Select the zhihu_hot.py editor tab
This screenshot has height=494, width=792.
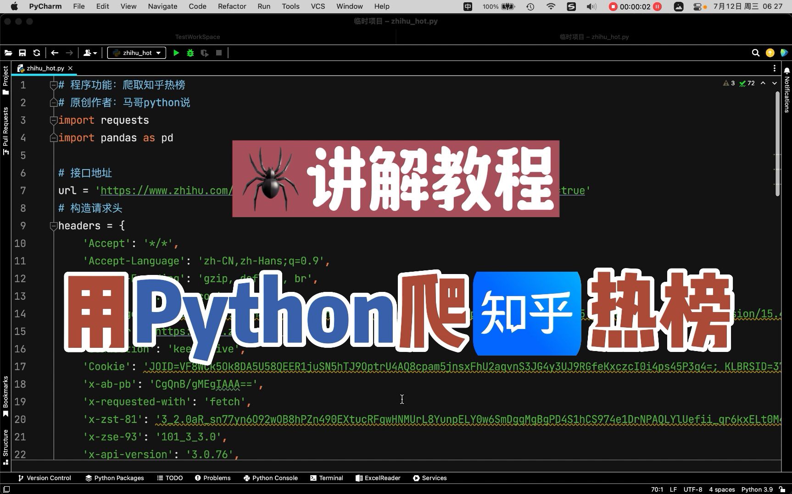pyautogui.click(x=45, y=68)
